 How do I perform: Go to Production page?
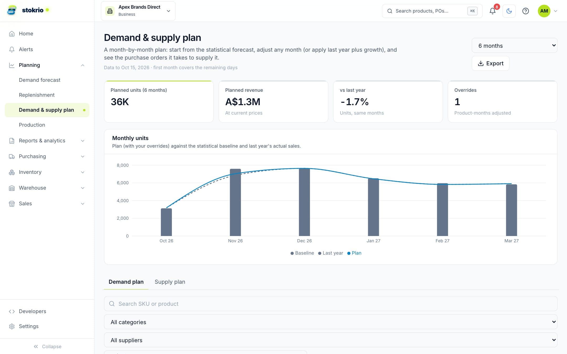coord(32,125)
